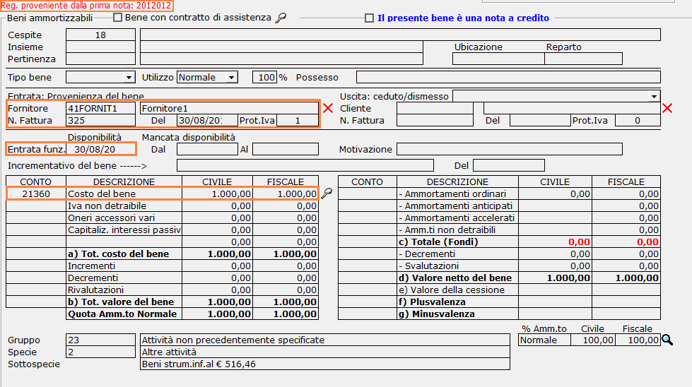Click Capitaliz. interessi passiv row label
Viewport: 692px width, 387px height.
(124, 230)
